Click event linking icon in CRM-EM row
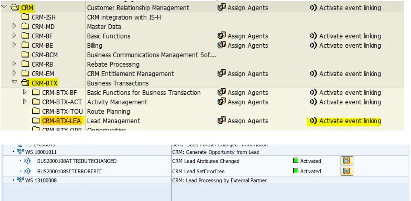 313,74
